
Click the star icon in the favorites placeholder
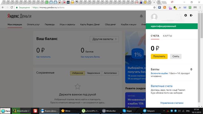click(77, 86)
